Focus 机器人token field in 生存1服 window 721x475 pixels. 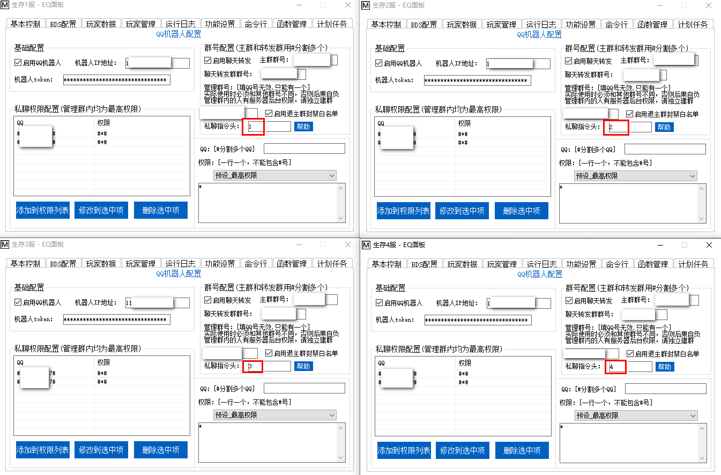coord(116,80)
